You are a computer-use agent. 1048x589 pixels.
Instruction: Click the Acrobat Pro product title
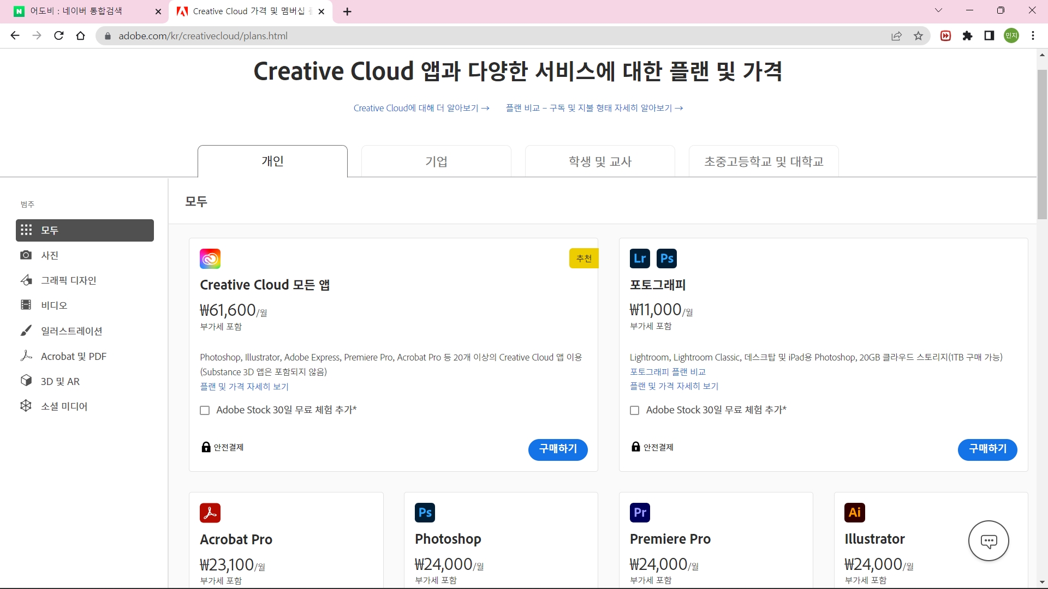coord(236,539)
